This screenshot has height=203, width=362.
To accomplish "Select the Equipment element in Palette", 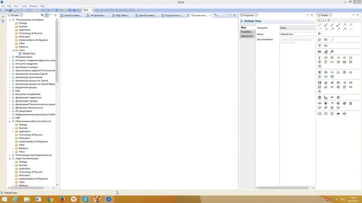I will point(320,98).
